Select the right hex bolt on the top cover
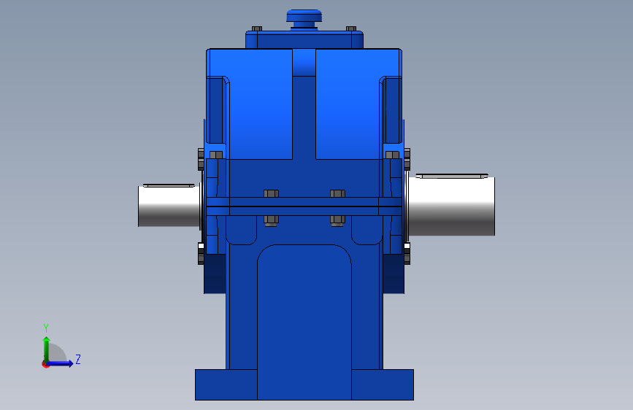This screenshot has width=633, height=410. [351, 28]
